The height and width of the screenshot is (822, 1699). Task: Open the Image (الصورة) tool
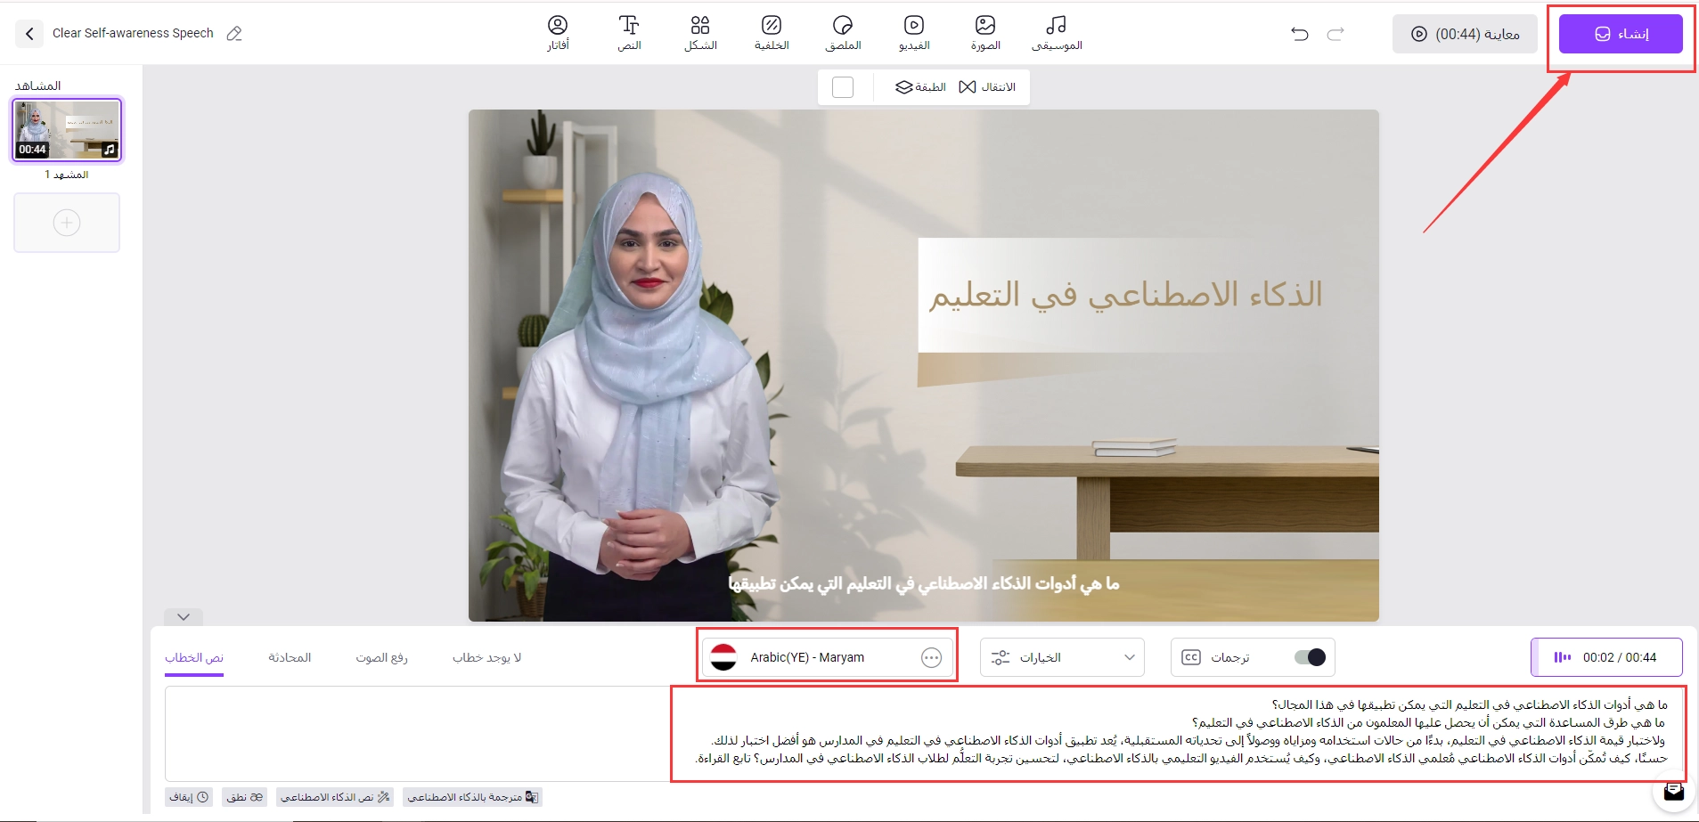985,33
